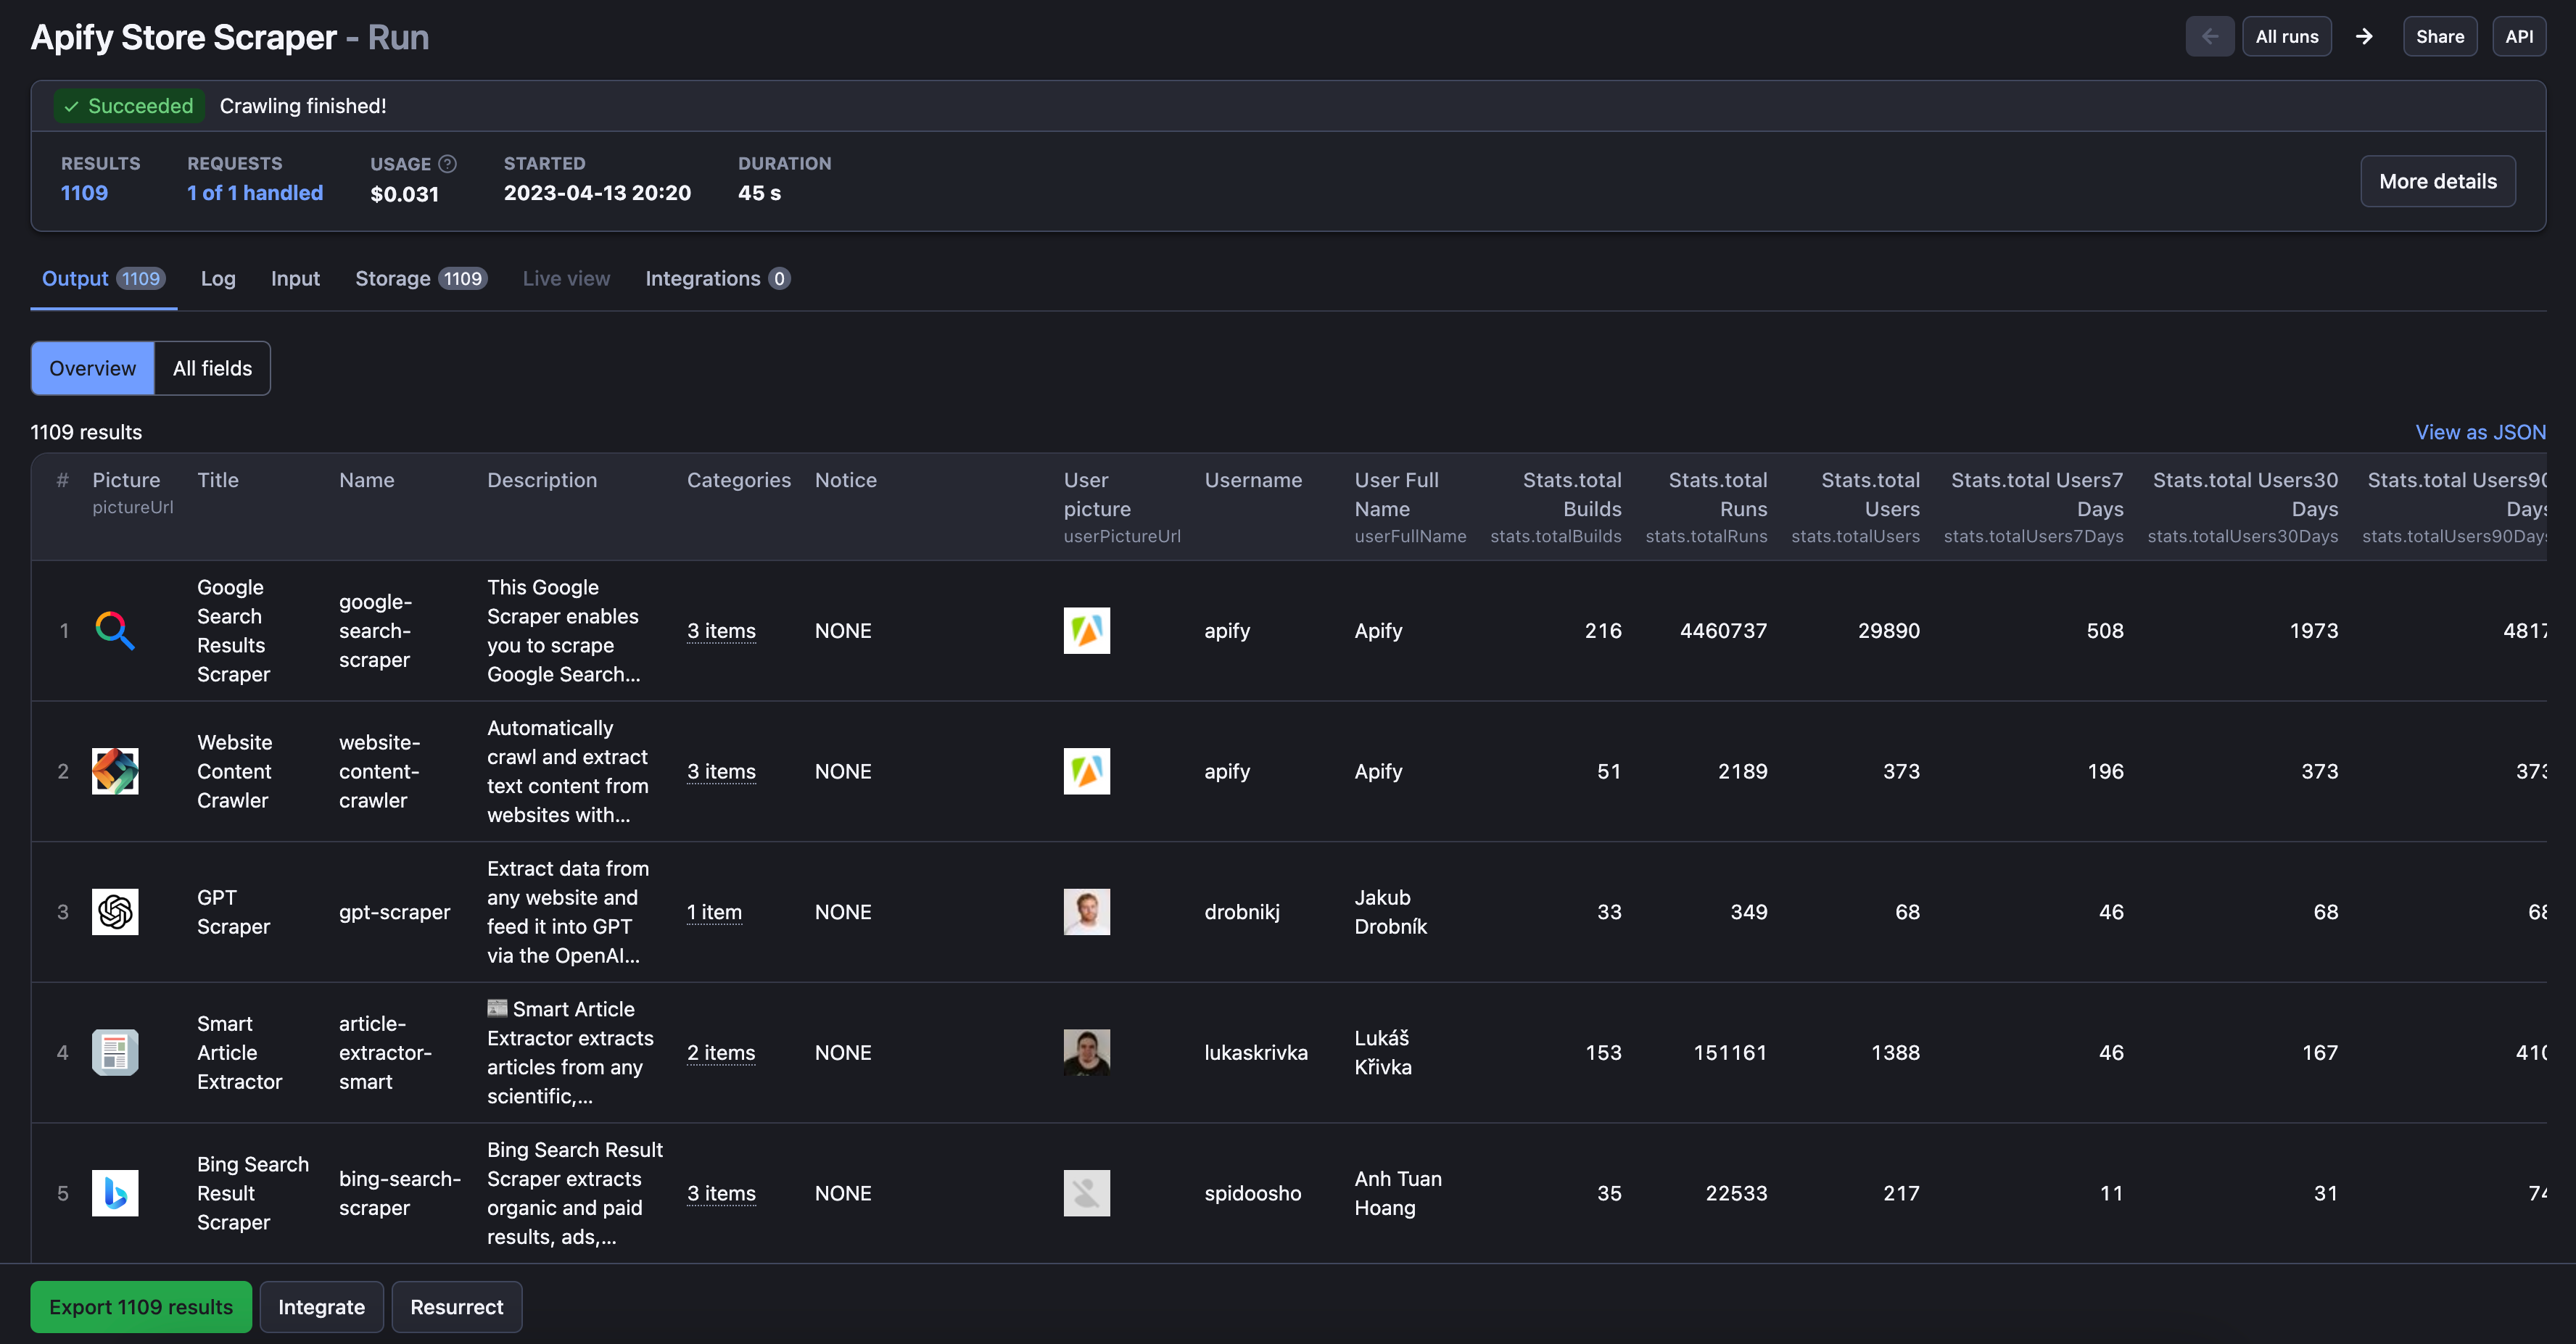Switch to the Input tab
The image size is (2576, 1344).
coord(295,279)
